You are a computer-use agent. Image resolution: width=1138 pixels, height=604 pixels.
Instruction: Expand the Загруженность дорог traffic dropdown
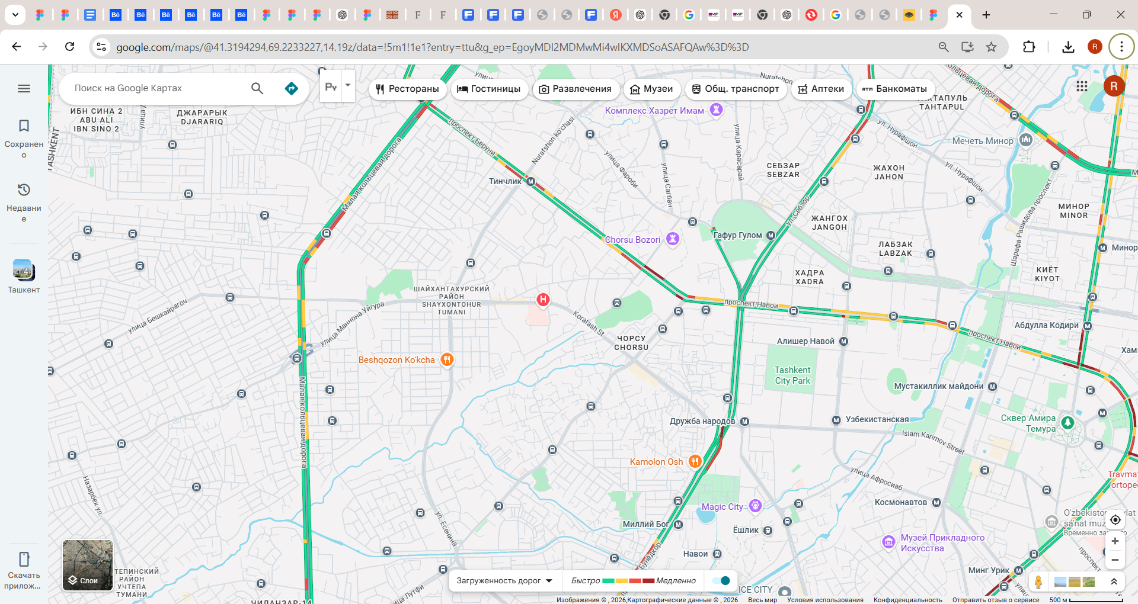504,580
